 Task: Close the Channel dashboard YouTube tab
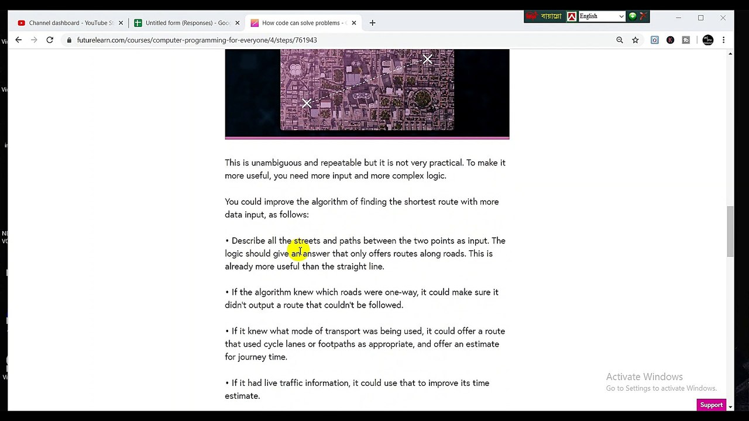[x=121, y=23]
